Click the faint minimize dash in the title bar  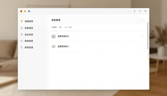[x=128, y=11]
